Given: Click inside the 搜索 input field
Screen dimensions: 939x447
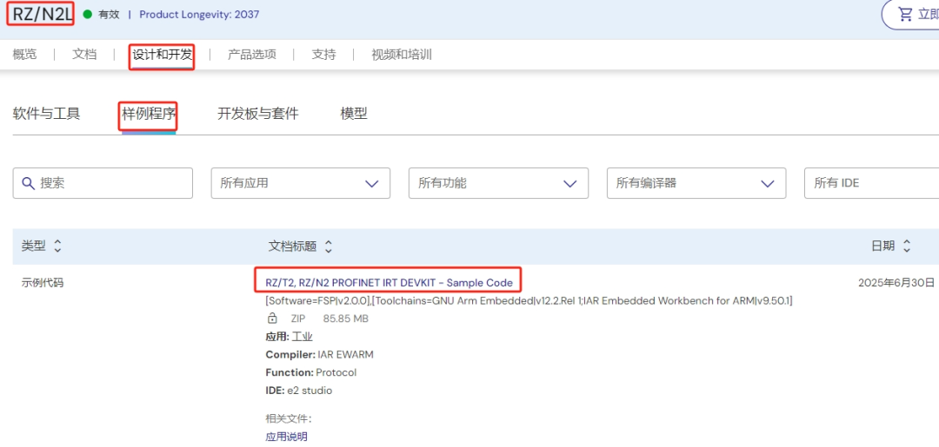Looking at the screenshot, I should point(103,183).
